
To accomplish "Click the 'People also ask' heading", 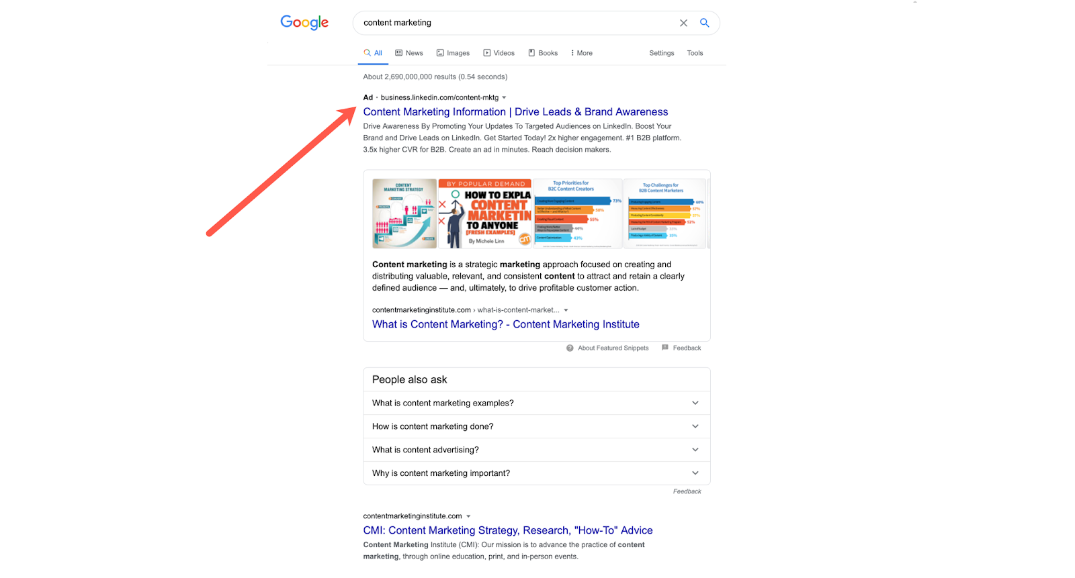I will coord(410,379).
